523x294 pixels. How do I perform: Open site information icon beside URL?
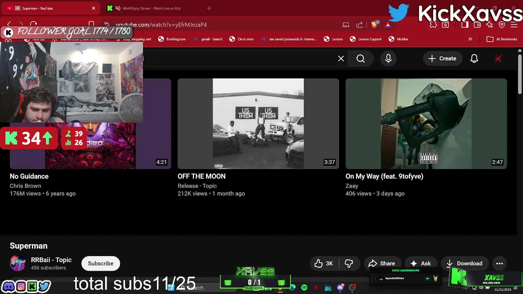pos(107,24)
